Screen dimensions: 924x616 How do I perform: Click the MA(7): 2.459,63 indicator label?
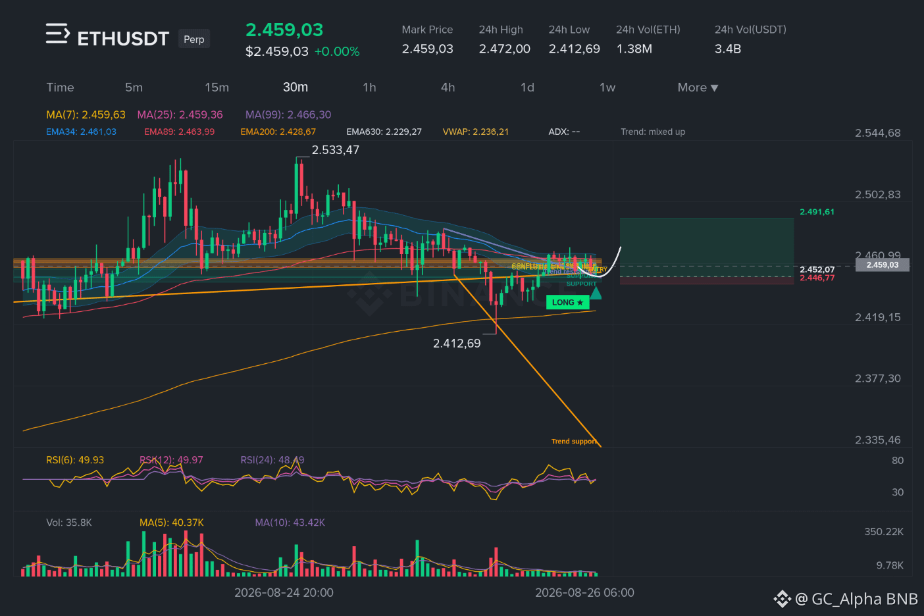pyautogui.click(x=86, y=115)
